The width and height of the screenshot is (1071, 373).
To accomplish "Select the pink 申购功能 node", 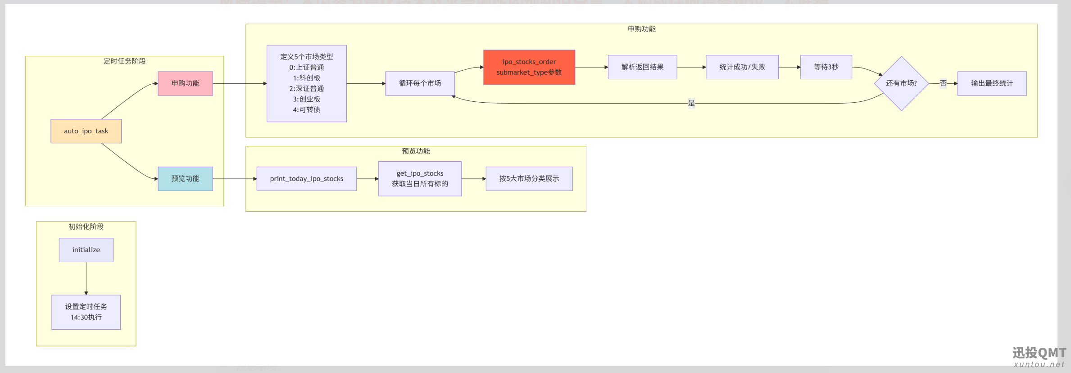I will (x=185, y=83).
